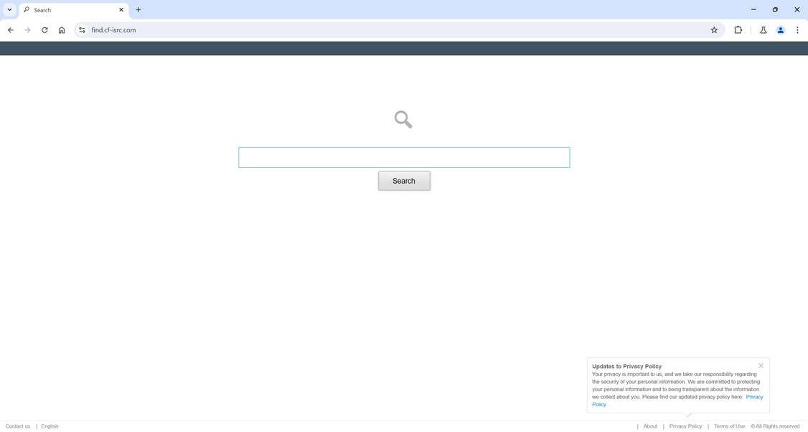The width and height of the screenshot is (808, 432).
Task: Click the forward navigation arrow
Action: 27,30
